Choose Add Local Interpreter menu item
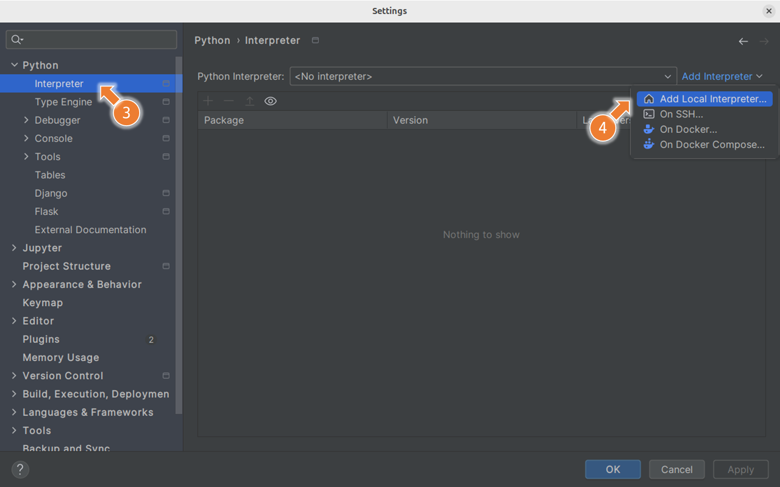 click(704, 99)
